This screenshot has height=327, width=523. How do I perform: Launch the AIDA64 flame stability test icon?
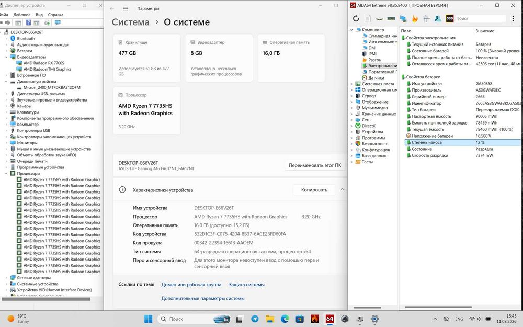click(415, 19)
